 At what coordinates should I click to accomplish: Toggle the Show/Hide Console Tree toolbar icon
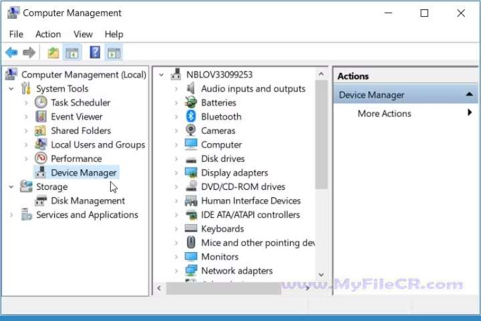point(72,53)
